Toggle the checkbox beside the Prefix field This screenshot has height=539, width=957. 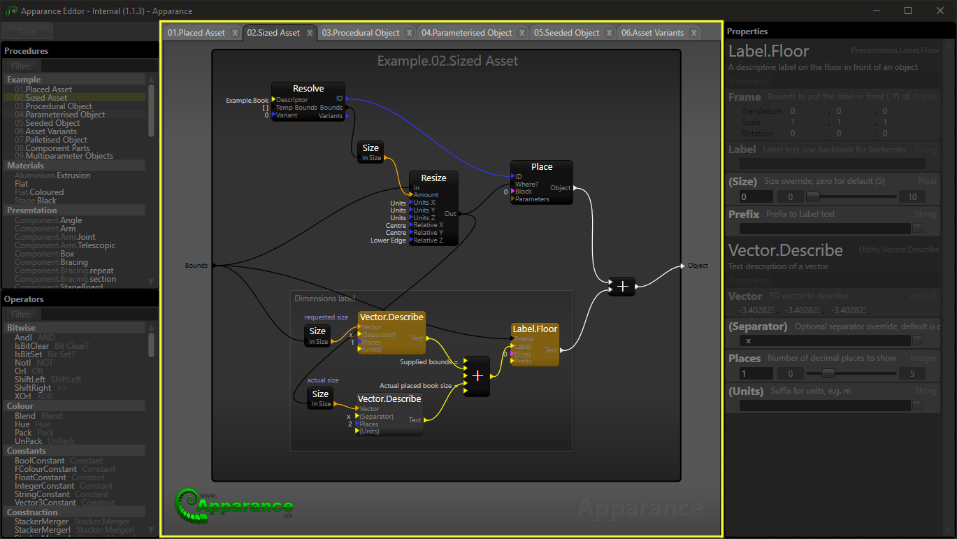pyautogui.click(x=917, y=229)
